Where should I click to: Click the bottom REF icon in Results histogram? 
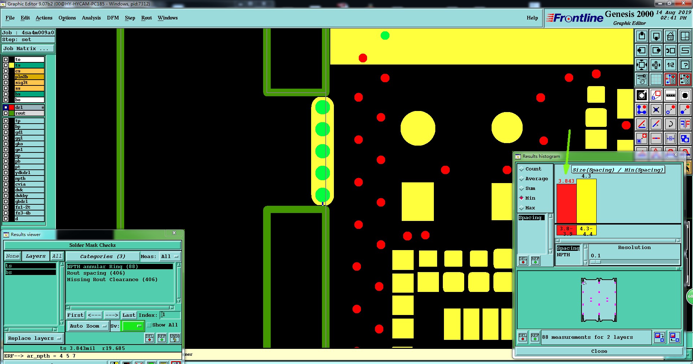pyautogui.click(x=535, y=337)
